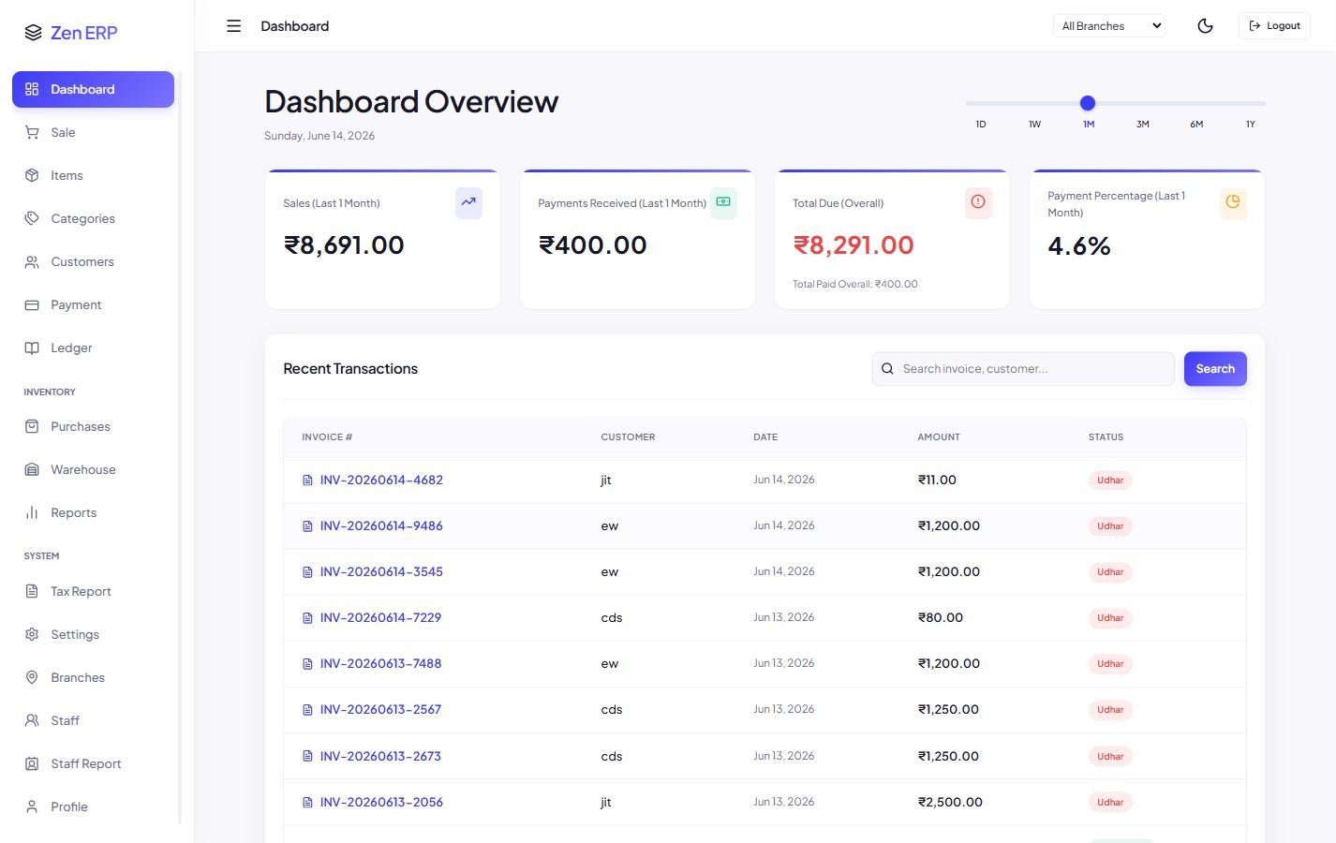Viewport: 1336px width, 843px height.
Task: Click the ₹11.00 amount cell
Action: [937, 480]
